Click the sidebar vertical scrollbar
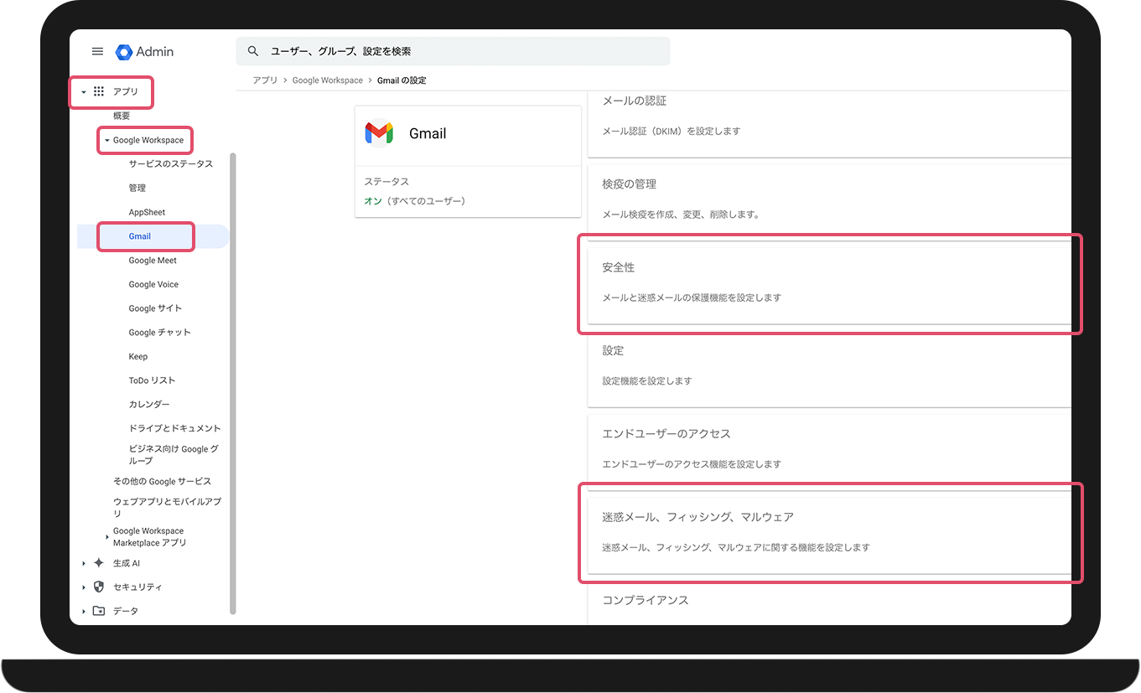Viewport: 1141px width, 693px height. pos(233,383)
